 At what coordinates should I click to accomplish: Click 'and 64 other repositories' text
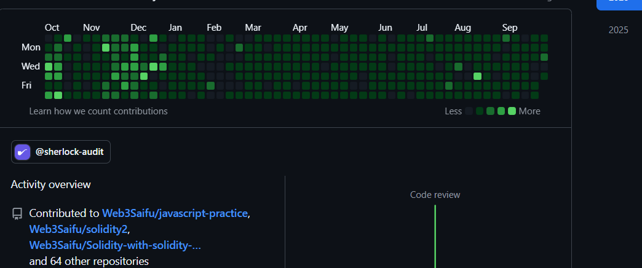[89, 261]
